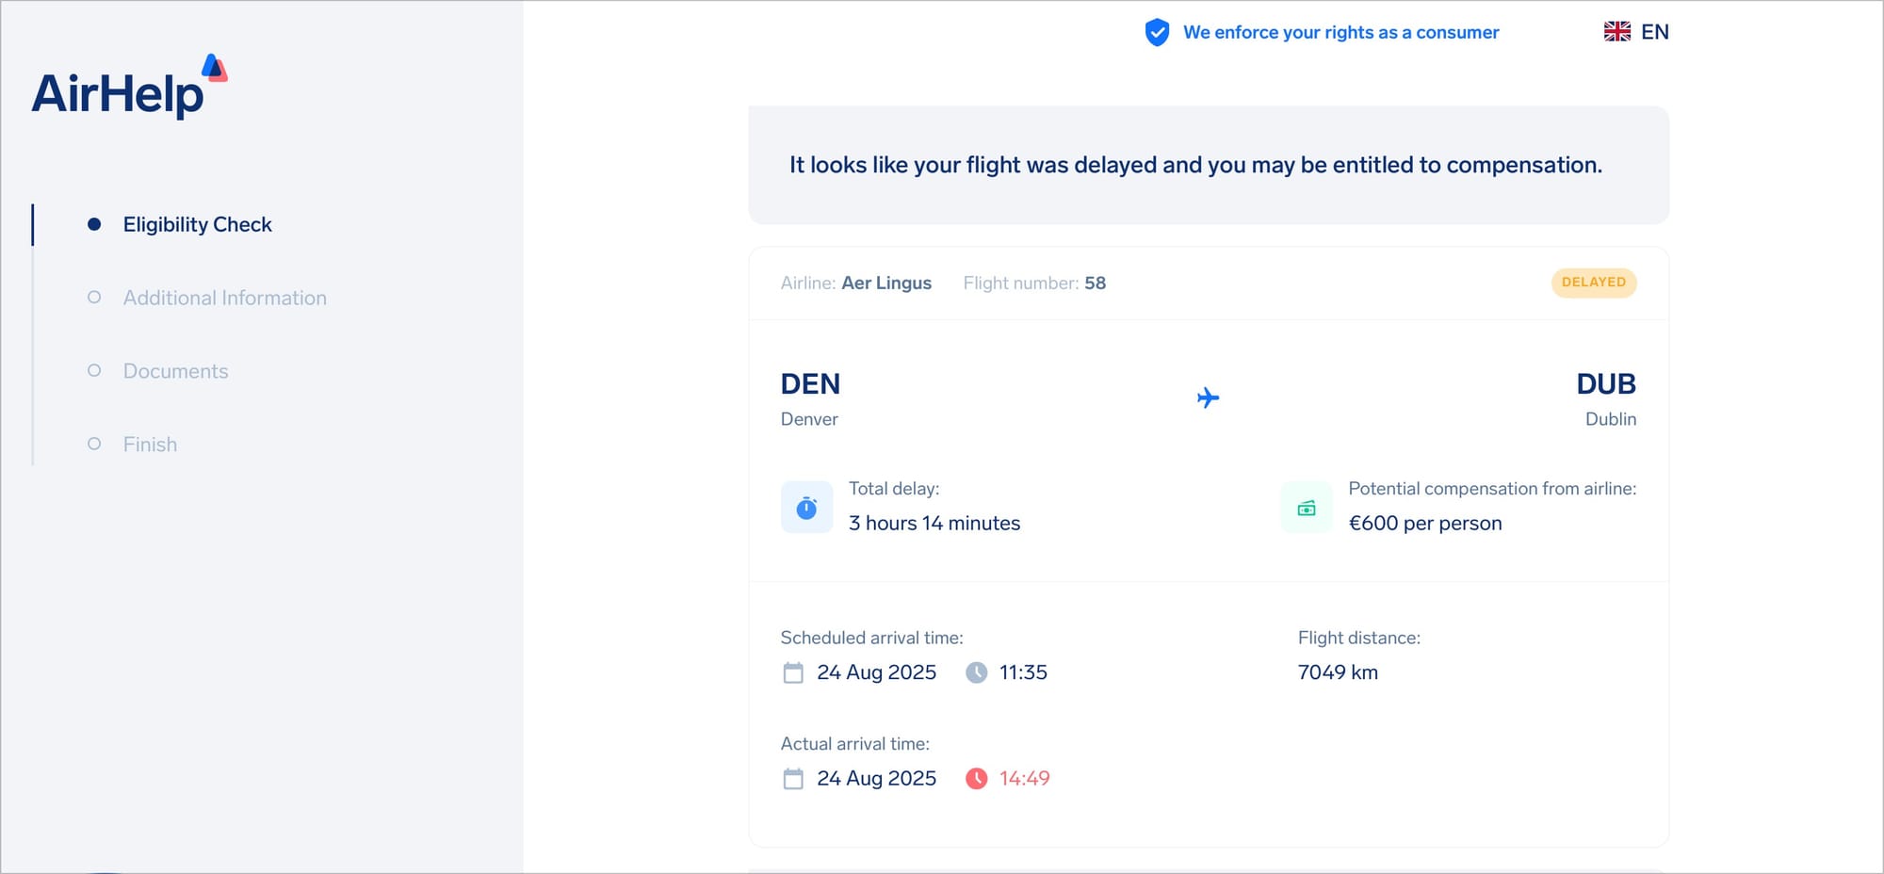The width and height of the screenshot is (1884, 874).
Task: Click the scheduled arrival calendar icon
Action: tap(793, 672)
